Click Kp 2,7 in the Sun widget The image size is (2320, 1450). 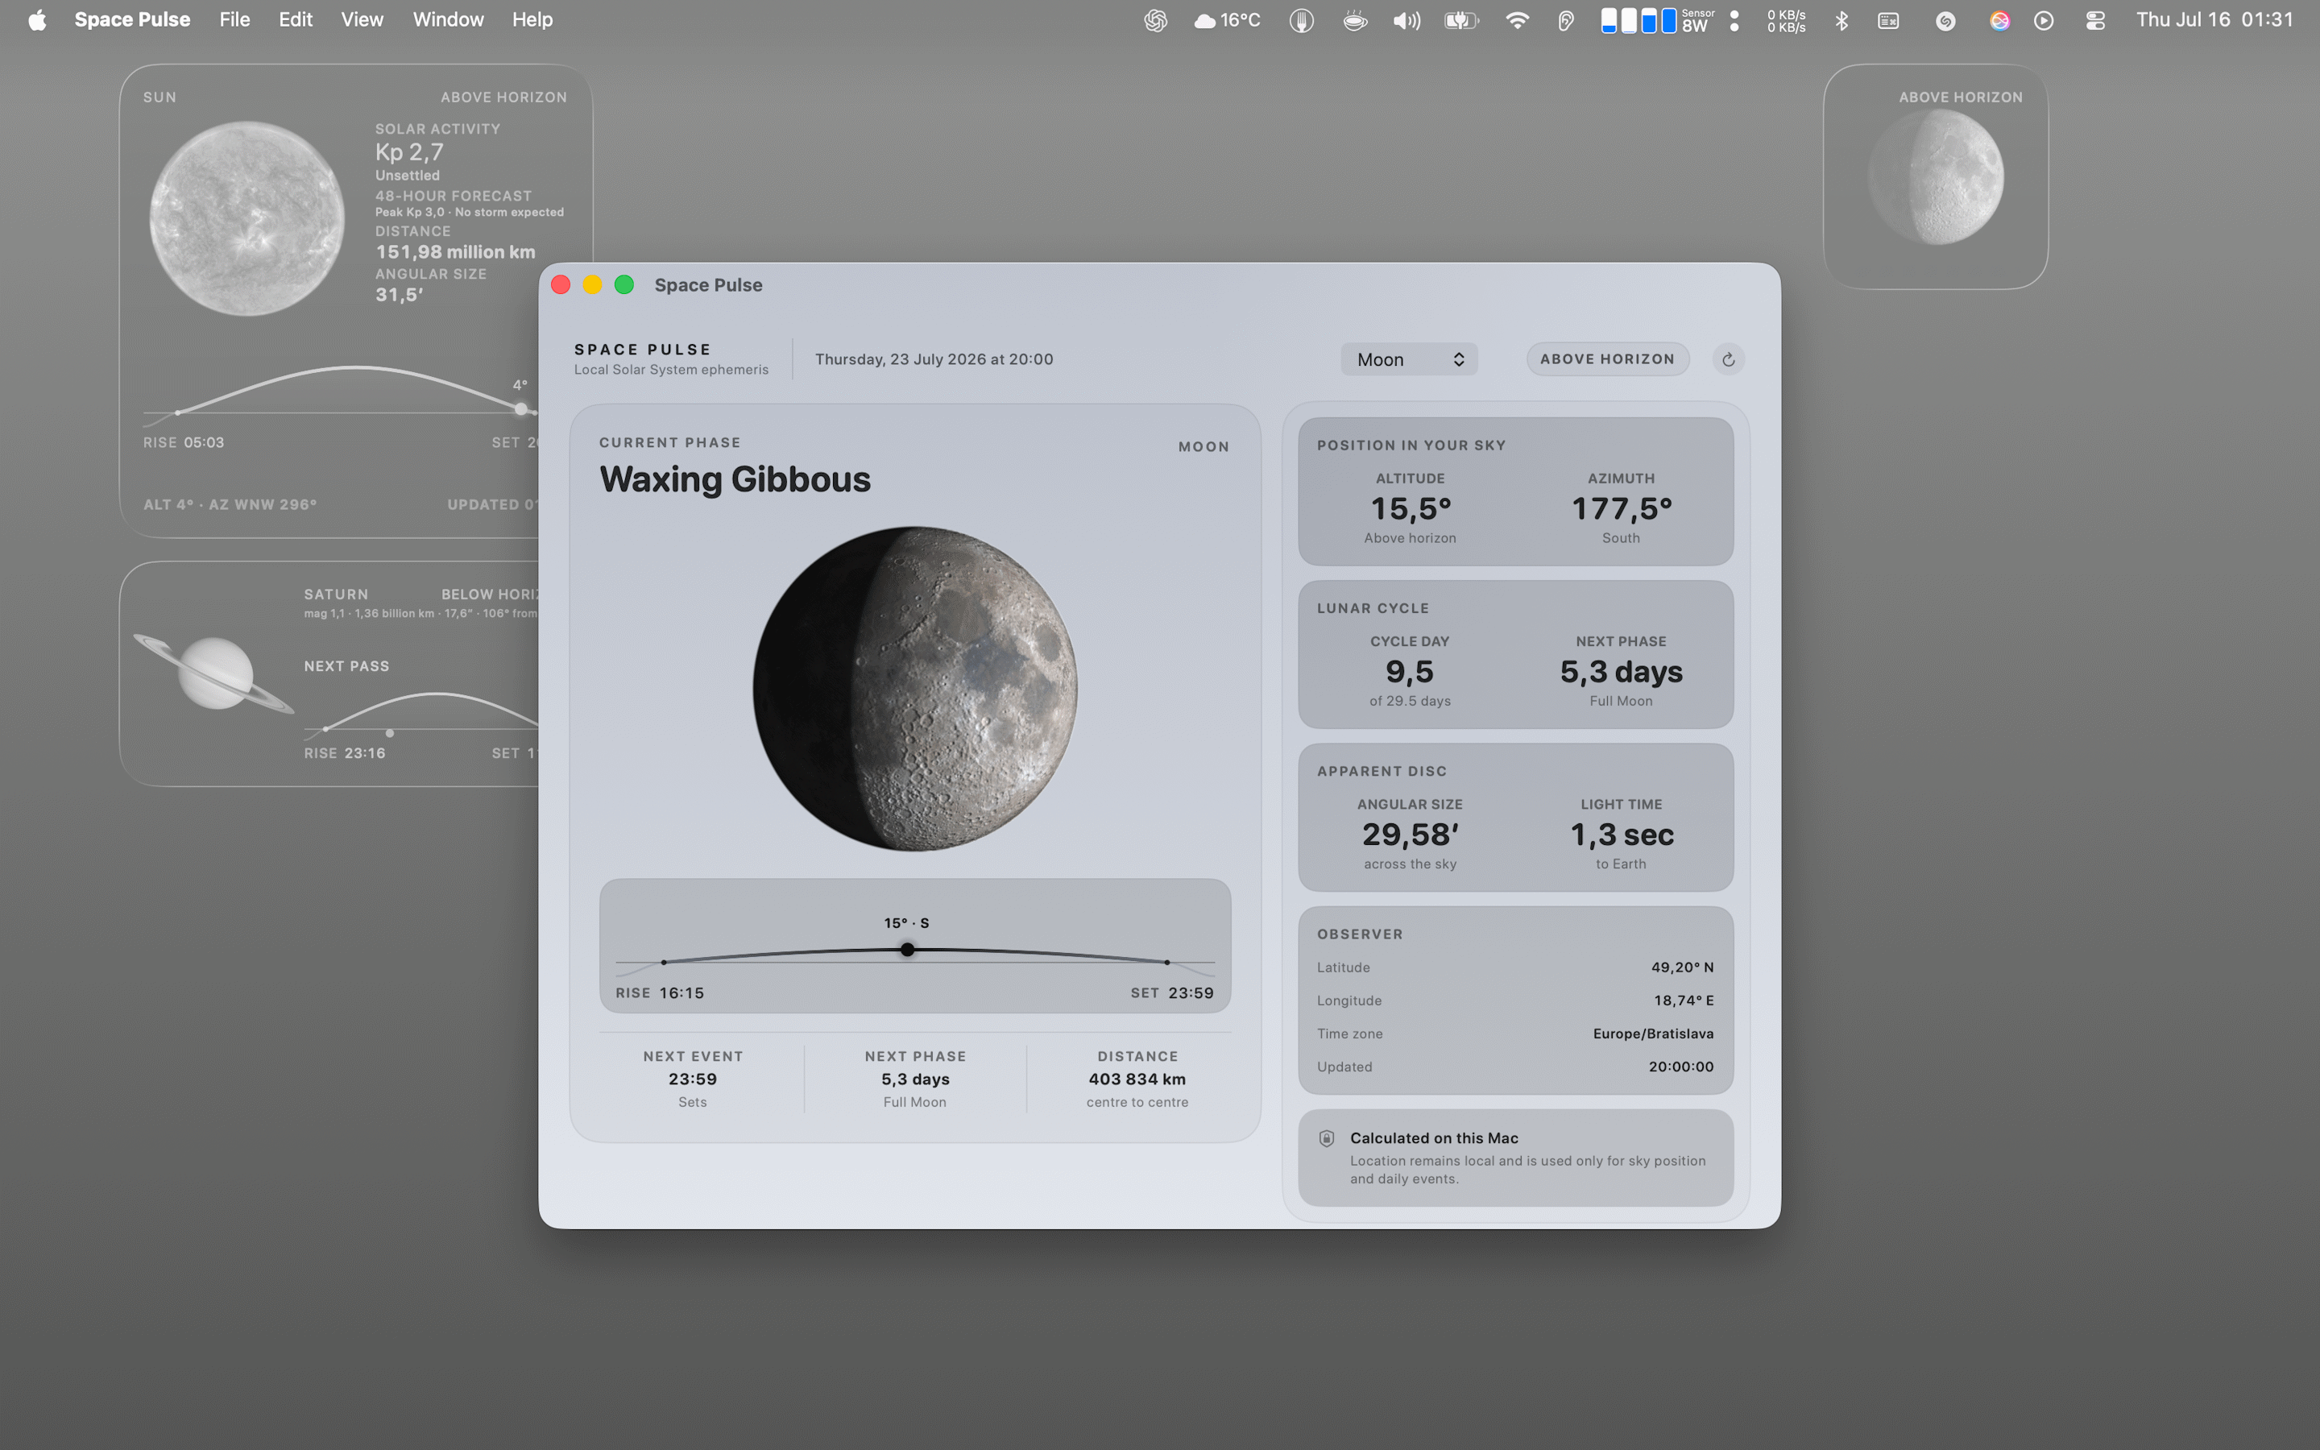click(x=409, y=152)
